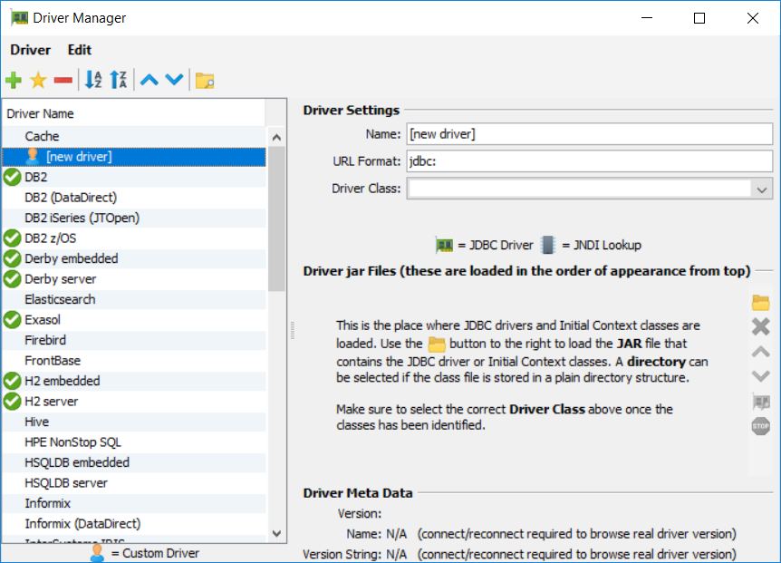Select the FrontBase driver
The height and width of the screenshot is (563, 781).
coord(134,361)
